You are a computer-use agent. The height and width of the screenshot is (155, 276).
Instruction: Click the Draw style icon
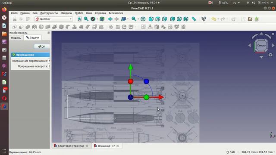93,19
